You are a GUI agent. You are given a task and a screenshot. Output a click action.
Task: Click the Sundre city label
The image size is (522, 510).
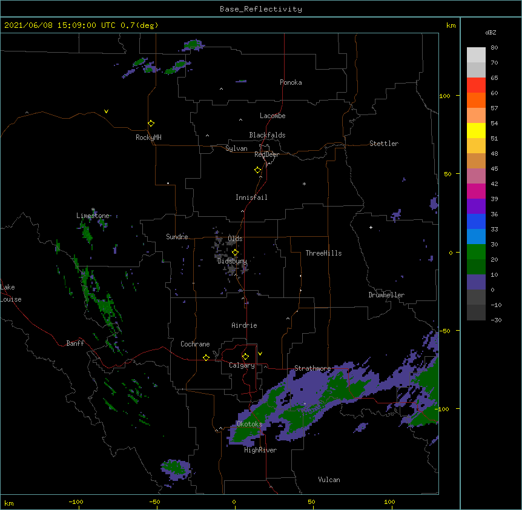(177, 237)
